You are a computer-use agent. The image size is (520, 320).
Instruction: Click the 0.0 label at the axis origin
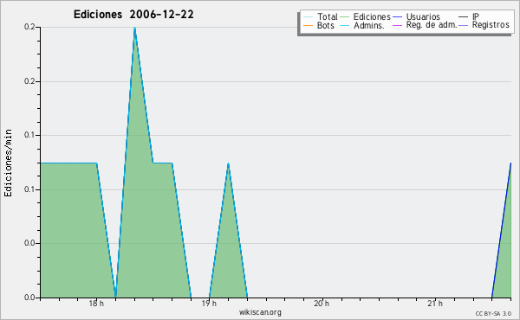point(29,298)
